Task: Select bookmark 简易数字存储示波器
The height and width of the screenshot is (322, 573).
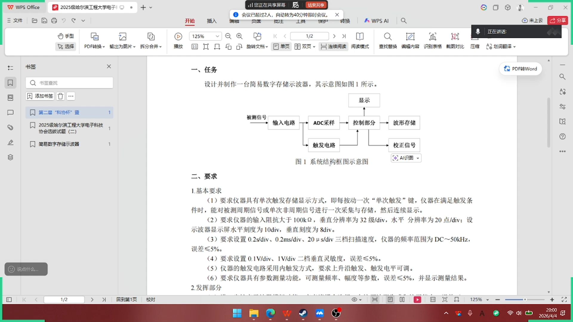Action: [x=69, y=144]
